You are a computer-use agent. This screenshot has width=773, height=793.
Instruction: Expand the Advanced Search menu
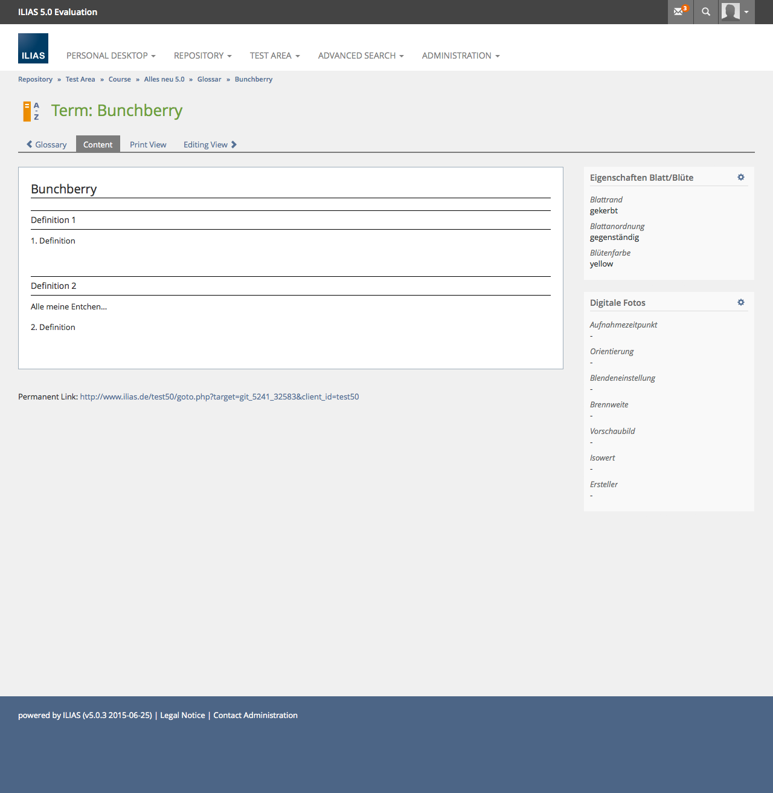coord(361,56)
